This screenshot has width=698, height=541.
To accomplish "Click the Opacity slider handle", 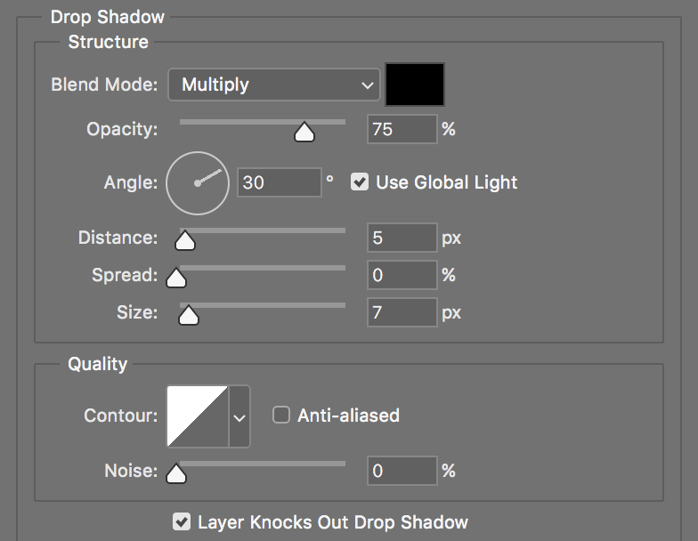I will pyautogui.click(x=304, y=133).
